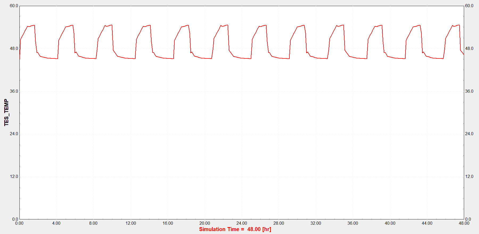Select the 36.0 tick on right axis
This screenshot has height=234, width=479.
tap(469, 91)
